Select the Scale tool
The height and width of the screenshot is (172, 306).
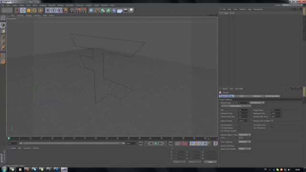29,10
